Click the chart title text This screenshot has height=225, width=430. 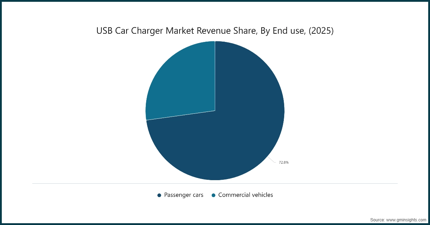tap(215, 31)
